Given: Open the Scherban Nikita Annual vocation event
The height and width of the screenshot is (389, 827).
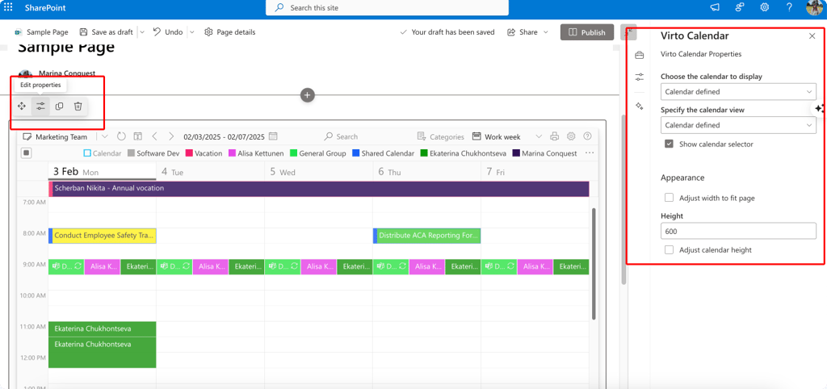Looking at the screenshot, I should click(x=318, y=188).
